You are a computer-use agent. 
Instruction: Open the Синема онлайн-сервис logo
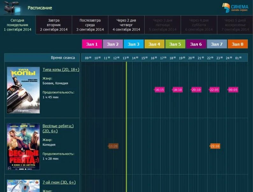[235, 8]
